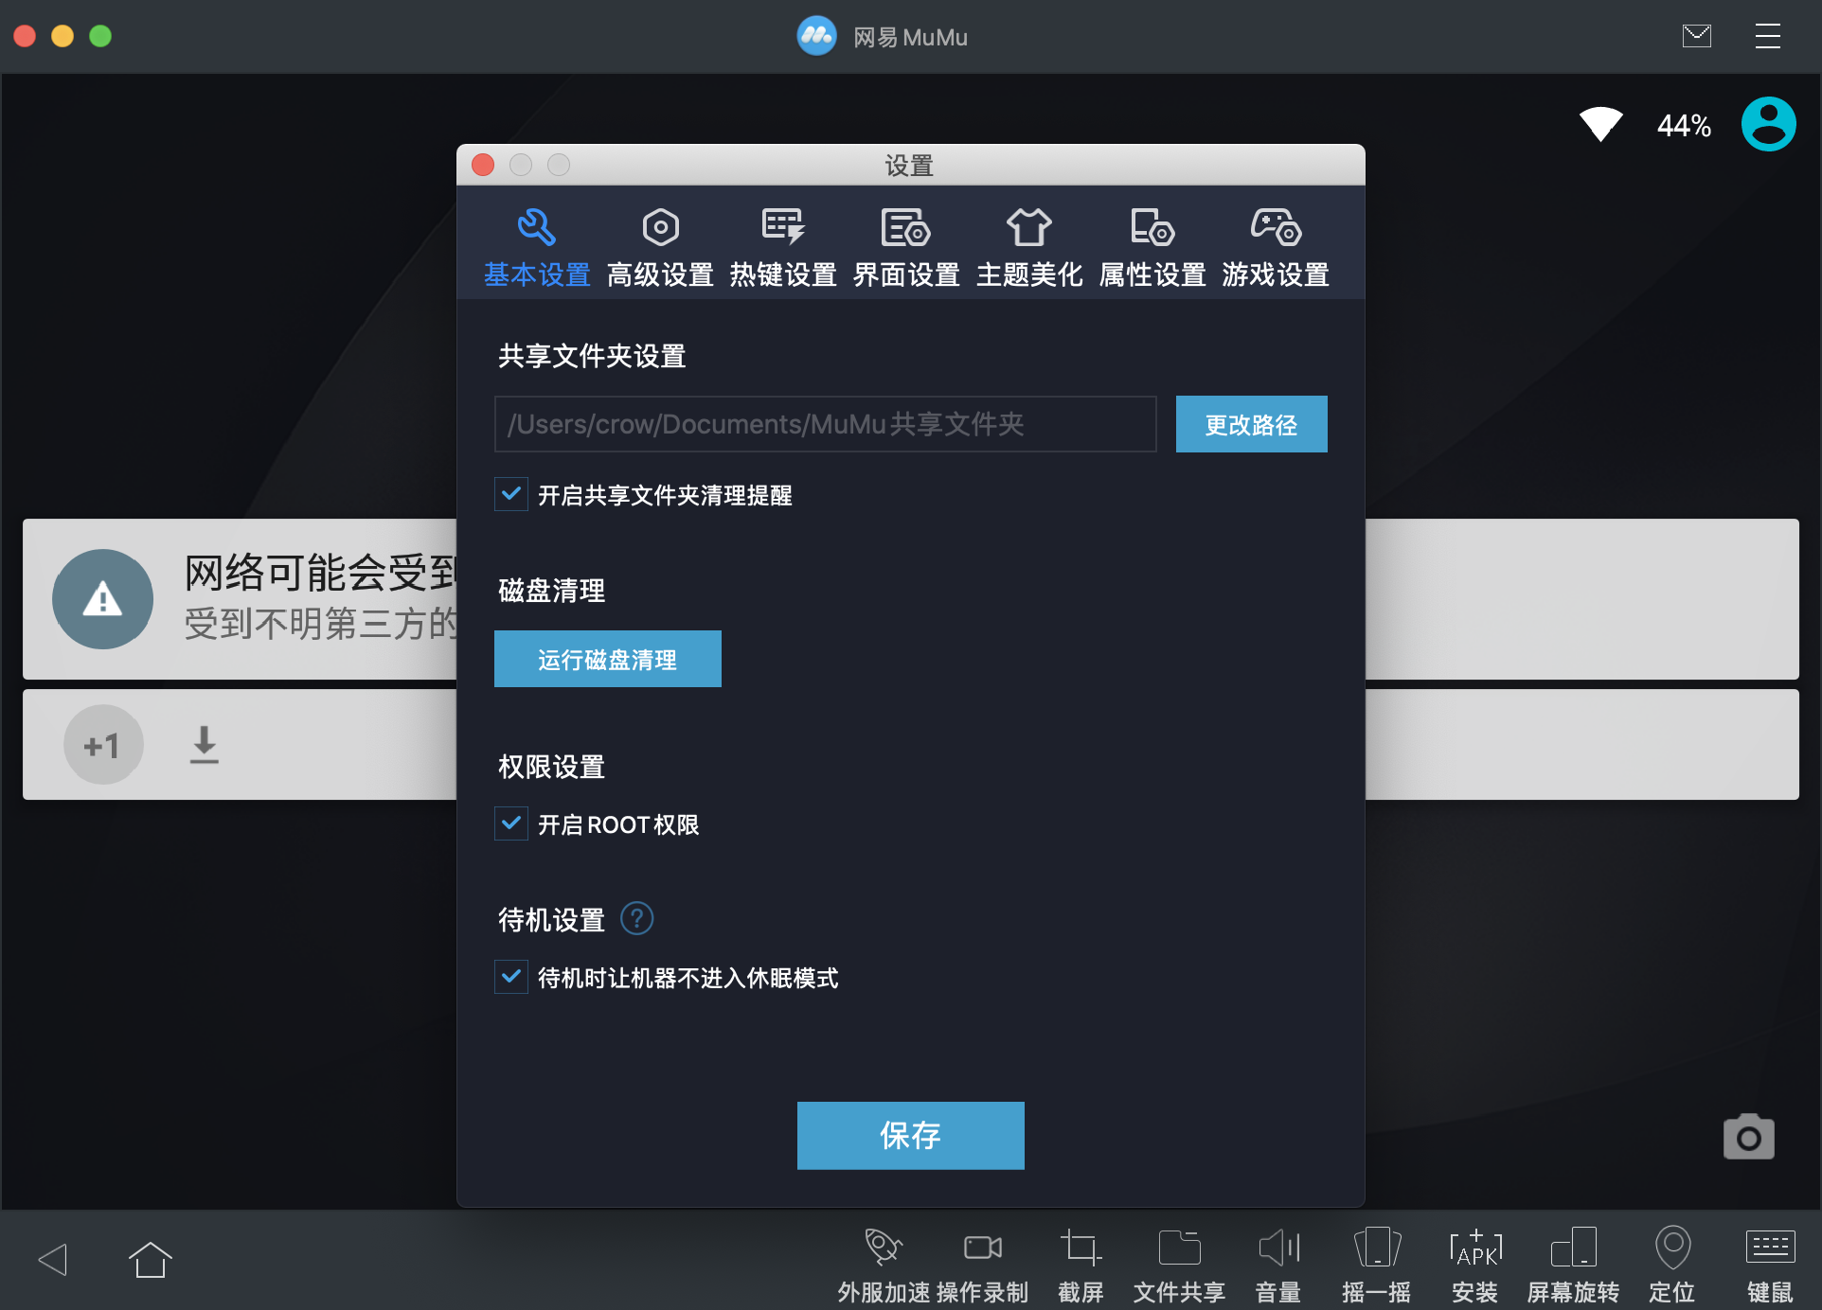Open 界面设置 tab
Image resolution: width=1822 pixels, height=1310 pixels.
tap(906, 248)
